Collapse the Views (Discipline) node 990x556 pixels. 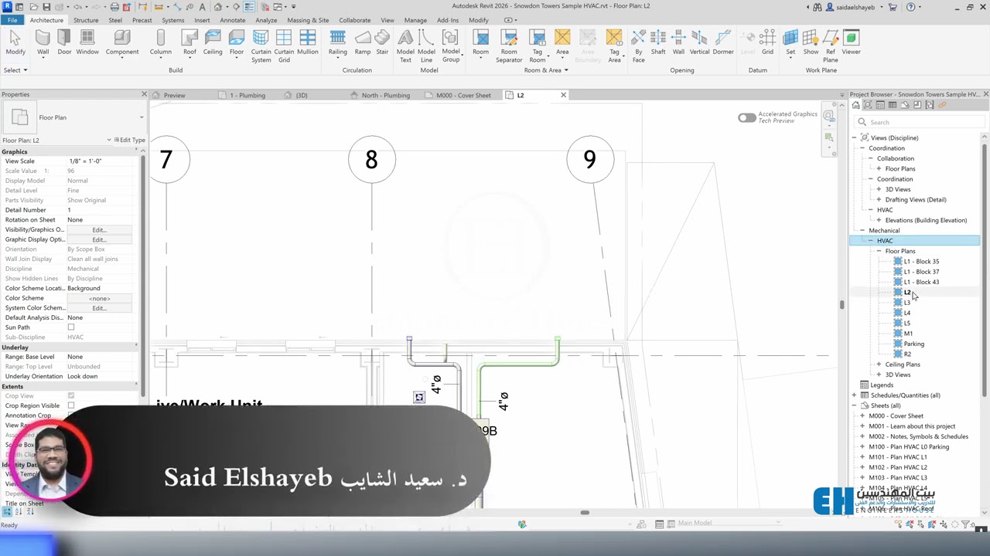point(855,137)
